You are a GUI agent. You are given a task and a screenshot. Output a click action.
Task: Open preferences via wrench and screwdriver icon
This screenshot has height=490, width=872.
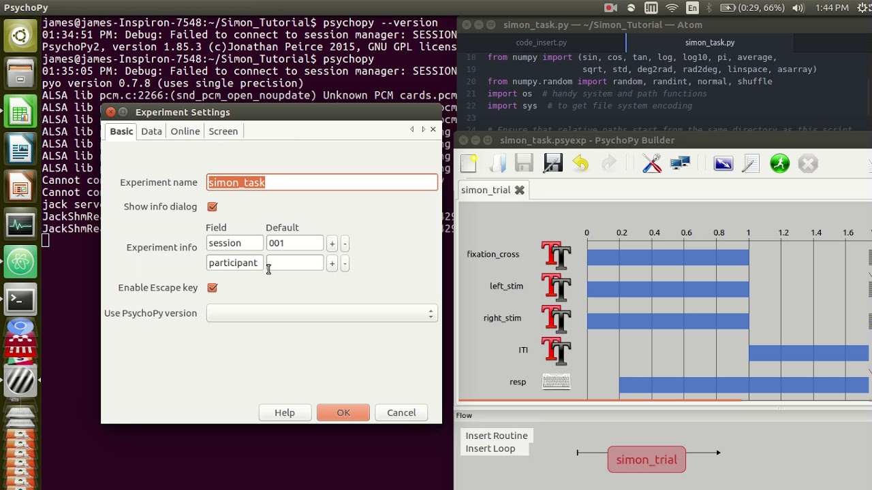click(652, 163)
